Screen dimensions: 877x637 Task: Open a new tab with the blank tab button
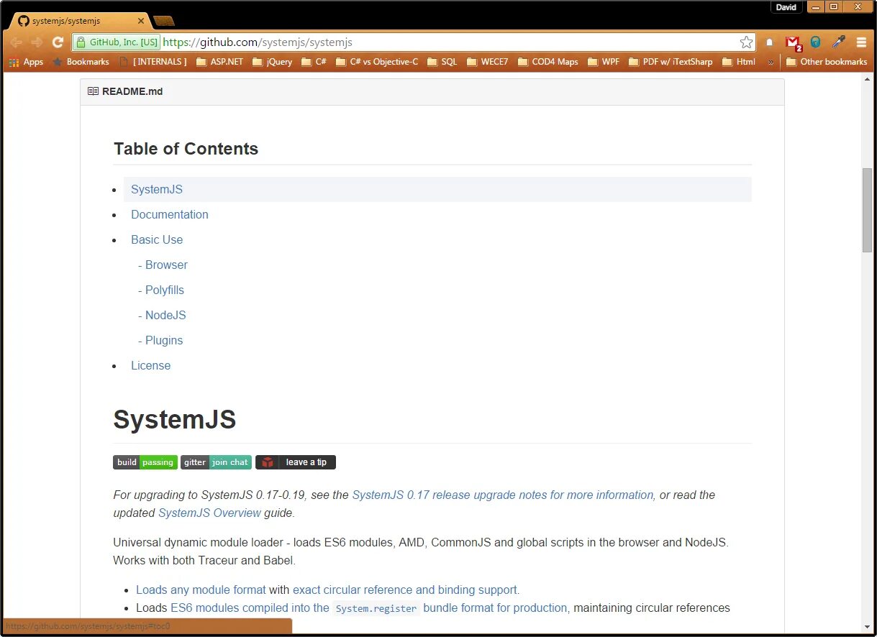164,21
